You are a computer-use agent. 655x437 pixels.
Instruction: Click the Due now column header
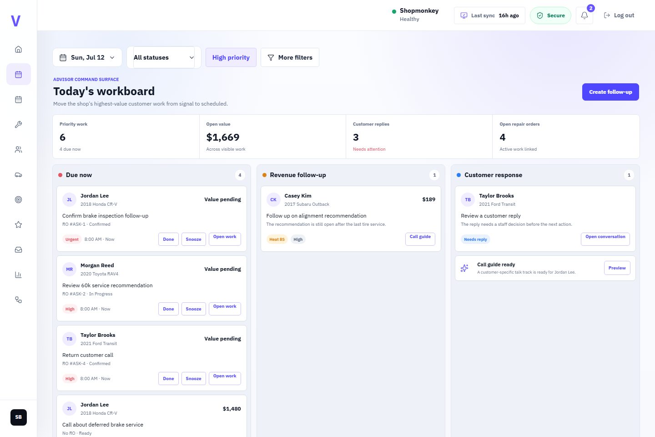pos(151,175)
